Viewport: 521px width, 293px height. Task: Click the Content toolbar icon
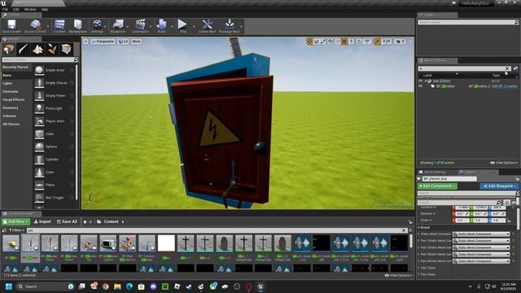pyautogui.click(x=59, y=26)
